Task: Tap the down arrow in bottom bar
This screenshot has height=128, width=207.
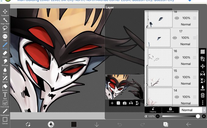Action: tap(97, 124)
